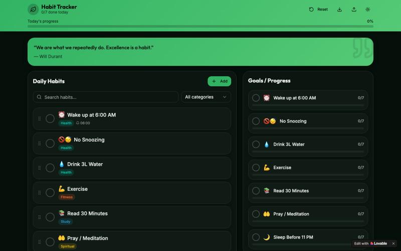Mark Sleep Before 11 PM goal circle

(256, 237)
